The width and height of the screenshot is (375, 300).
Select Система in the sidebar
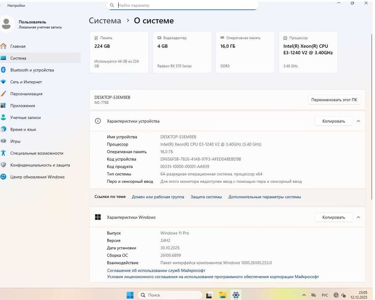tap(40, 58)
